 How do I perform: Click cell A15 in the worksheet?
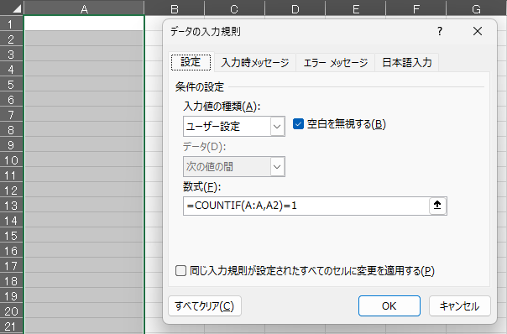(84, 235)
